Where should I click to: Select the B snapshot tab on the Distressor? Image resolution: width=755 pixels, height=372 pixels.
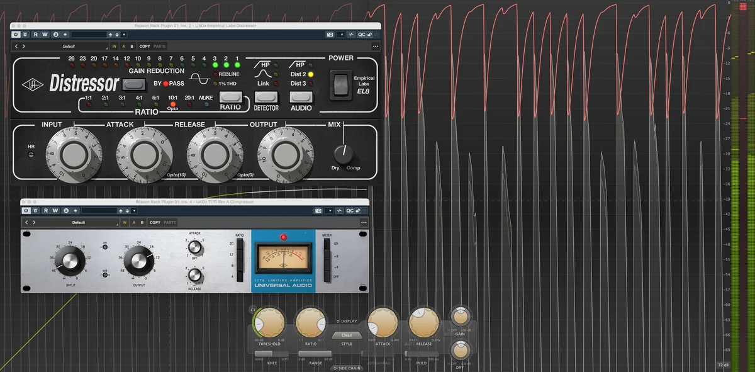pyautogui.click(x=131, y=46)
